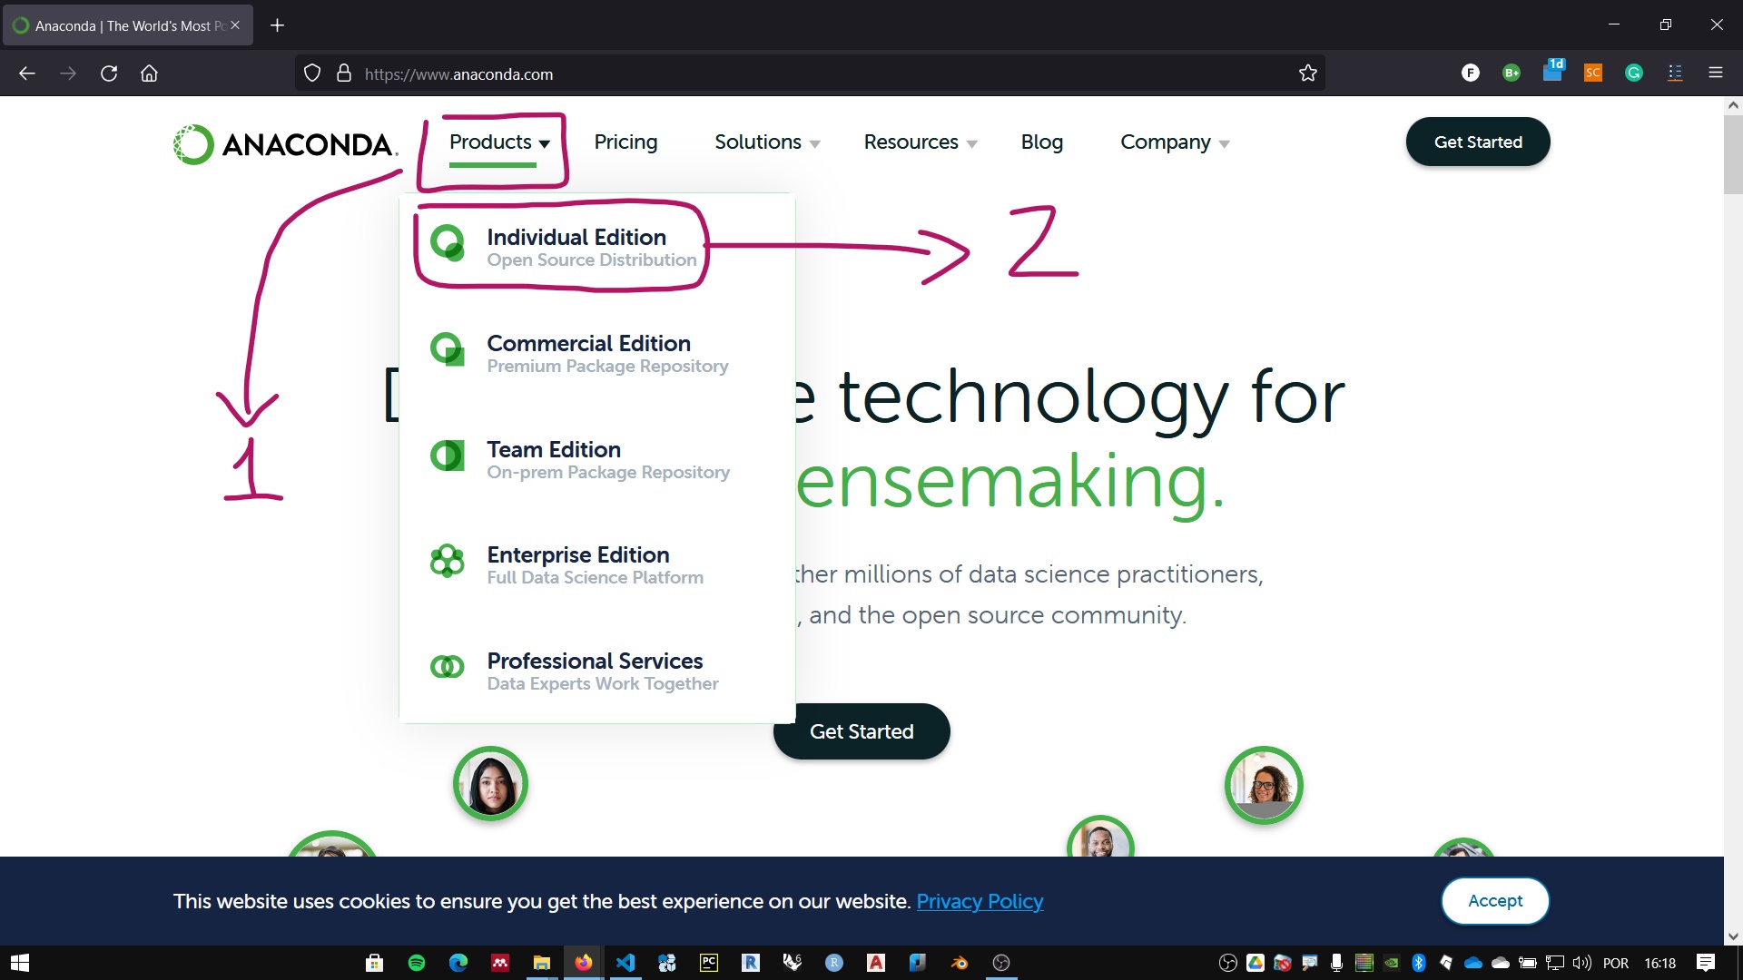Click the browser Back arrow
Image resolution: width=1743 pixels, height=980 pixels.
coord(27,73)
